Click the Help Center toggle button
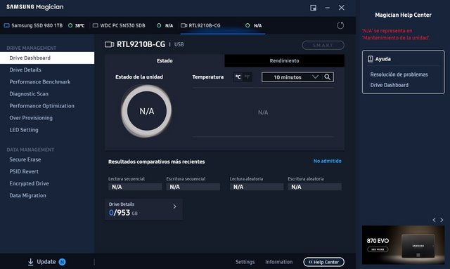This screenshot has height=269, width=450. [323, 262]
